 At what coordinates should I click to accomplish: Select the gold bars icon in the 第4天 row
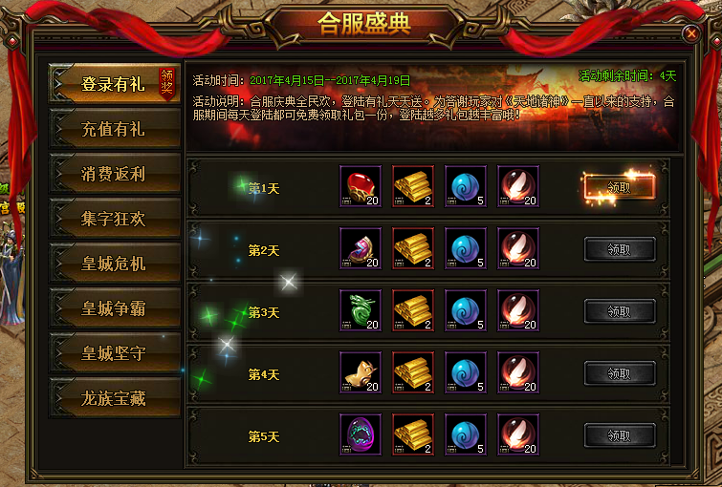coord(413,372)
